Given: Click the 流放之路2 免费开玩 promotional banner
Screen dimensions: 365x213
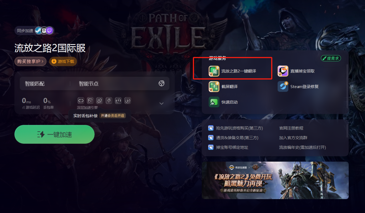Looking at the screenshot, I should (x=275, y=181).
